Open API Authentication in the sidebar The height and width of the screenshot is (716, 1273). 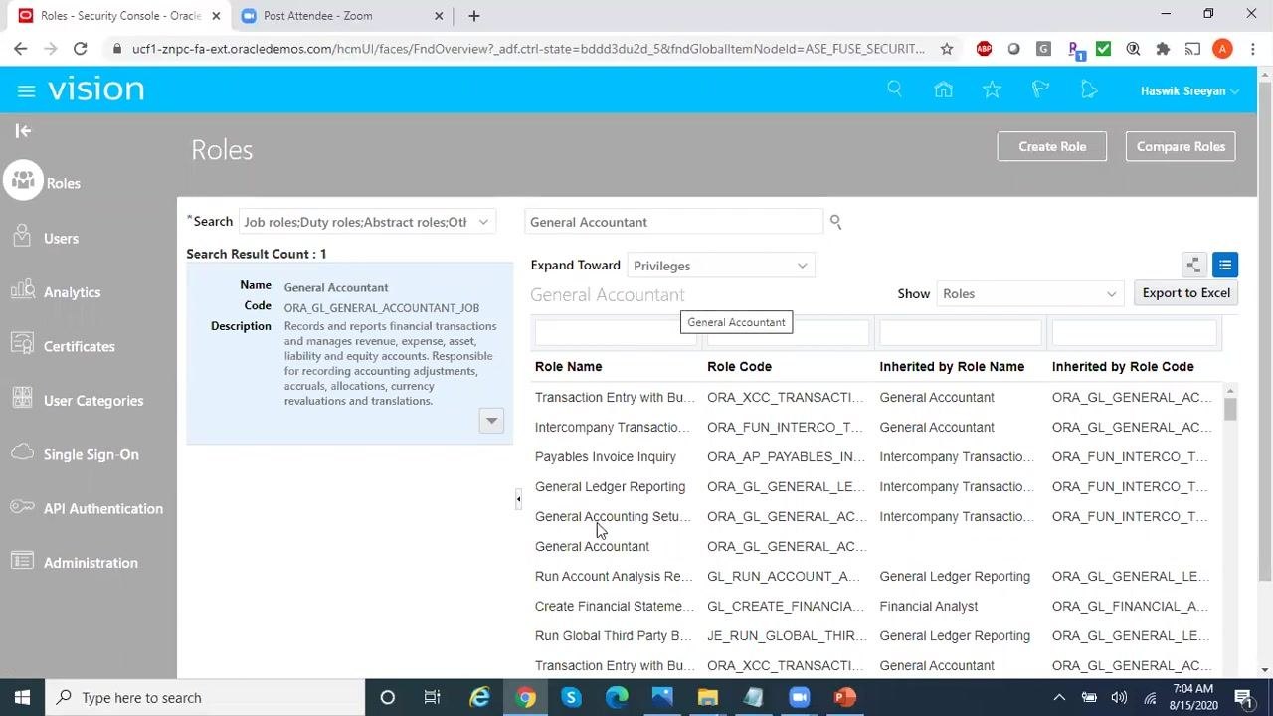coord(102,508)
